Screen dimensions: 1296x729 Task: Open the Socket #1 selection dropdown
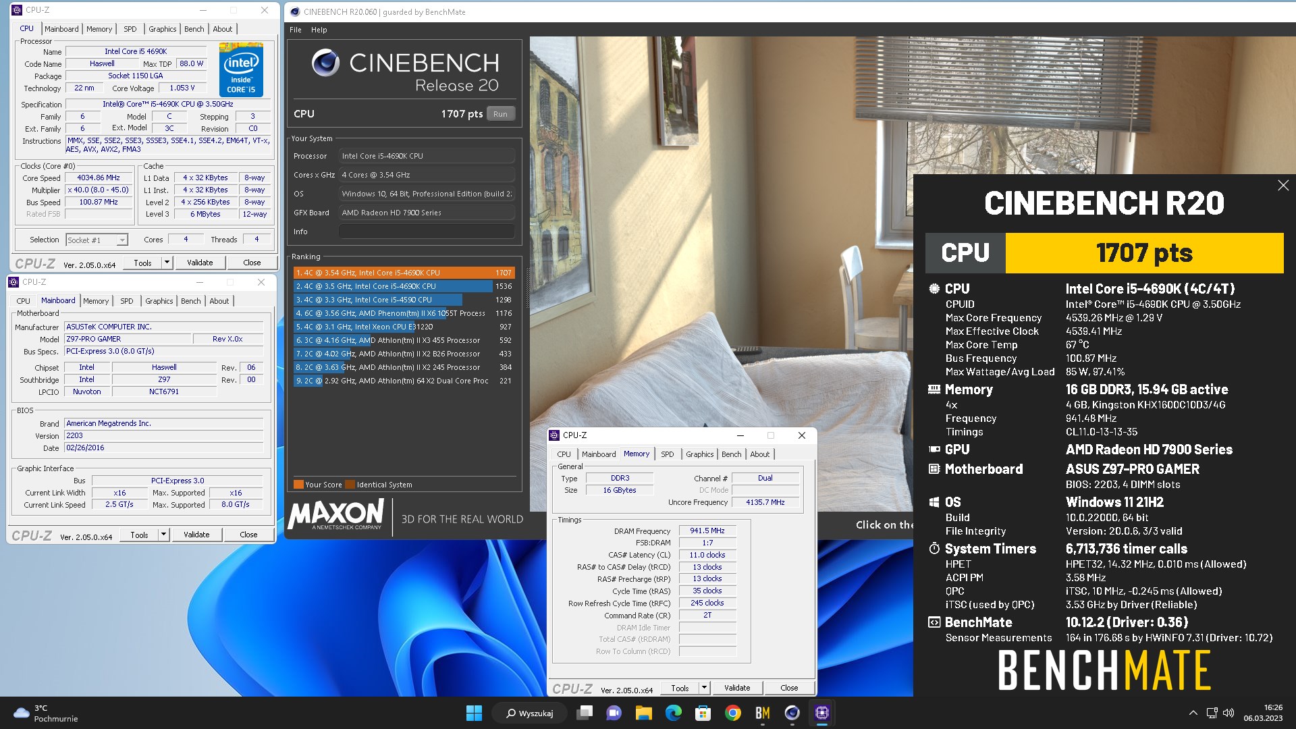[97, 240]
